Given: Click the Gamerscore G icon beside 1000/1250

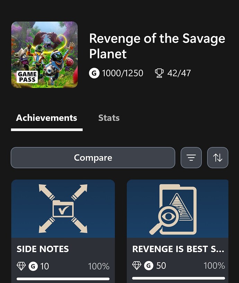Looking at the screenshot, I should [94, 73].
